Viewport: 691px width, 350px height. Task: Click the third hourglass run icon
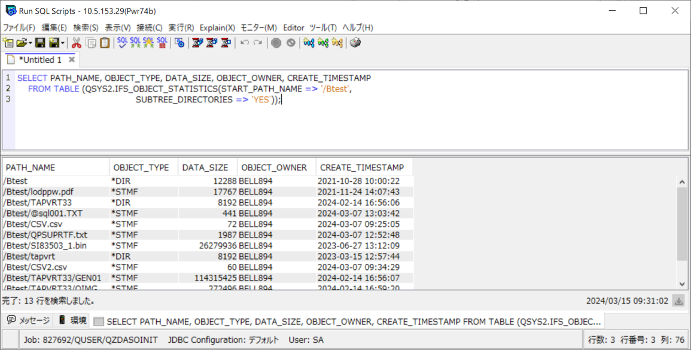[x=226, y=42]
